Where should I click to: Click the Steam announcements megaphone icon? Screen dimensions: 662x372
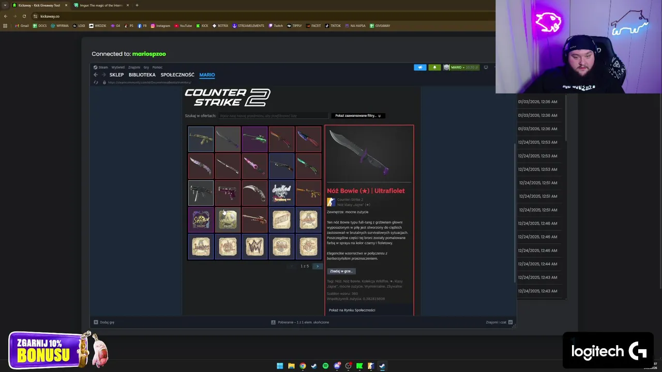[420, 67]
